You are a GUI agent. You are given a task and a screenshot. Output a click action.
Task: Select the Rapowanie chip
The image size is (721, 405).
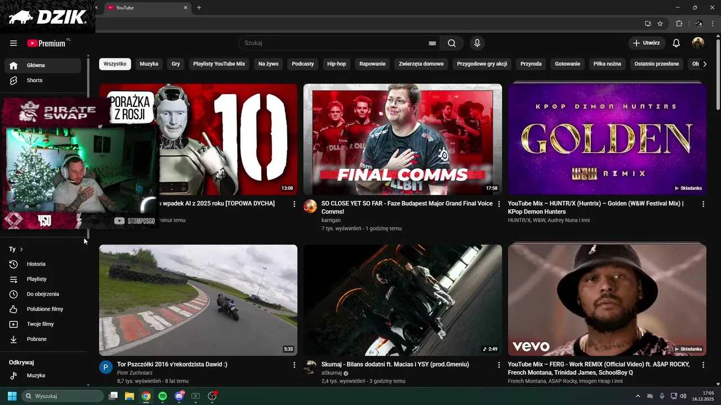point(372,64)
